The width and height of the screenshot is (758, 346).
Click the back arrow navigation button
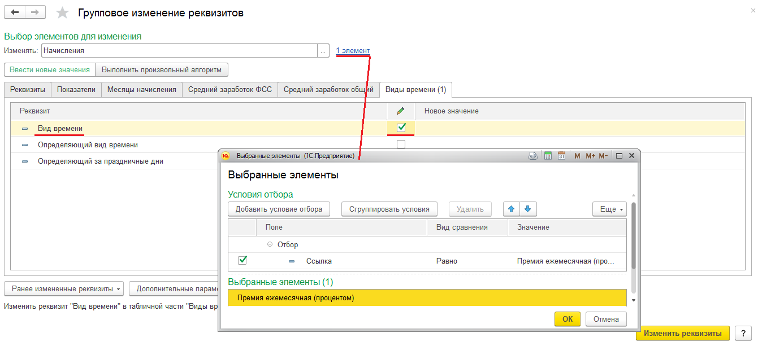click(15, 12)
